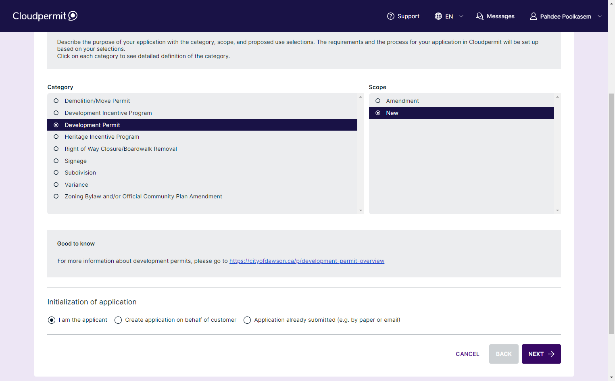Click the Support question mark icon
615x381 pixels.
(x=390, y=16)
